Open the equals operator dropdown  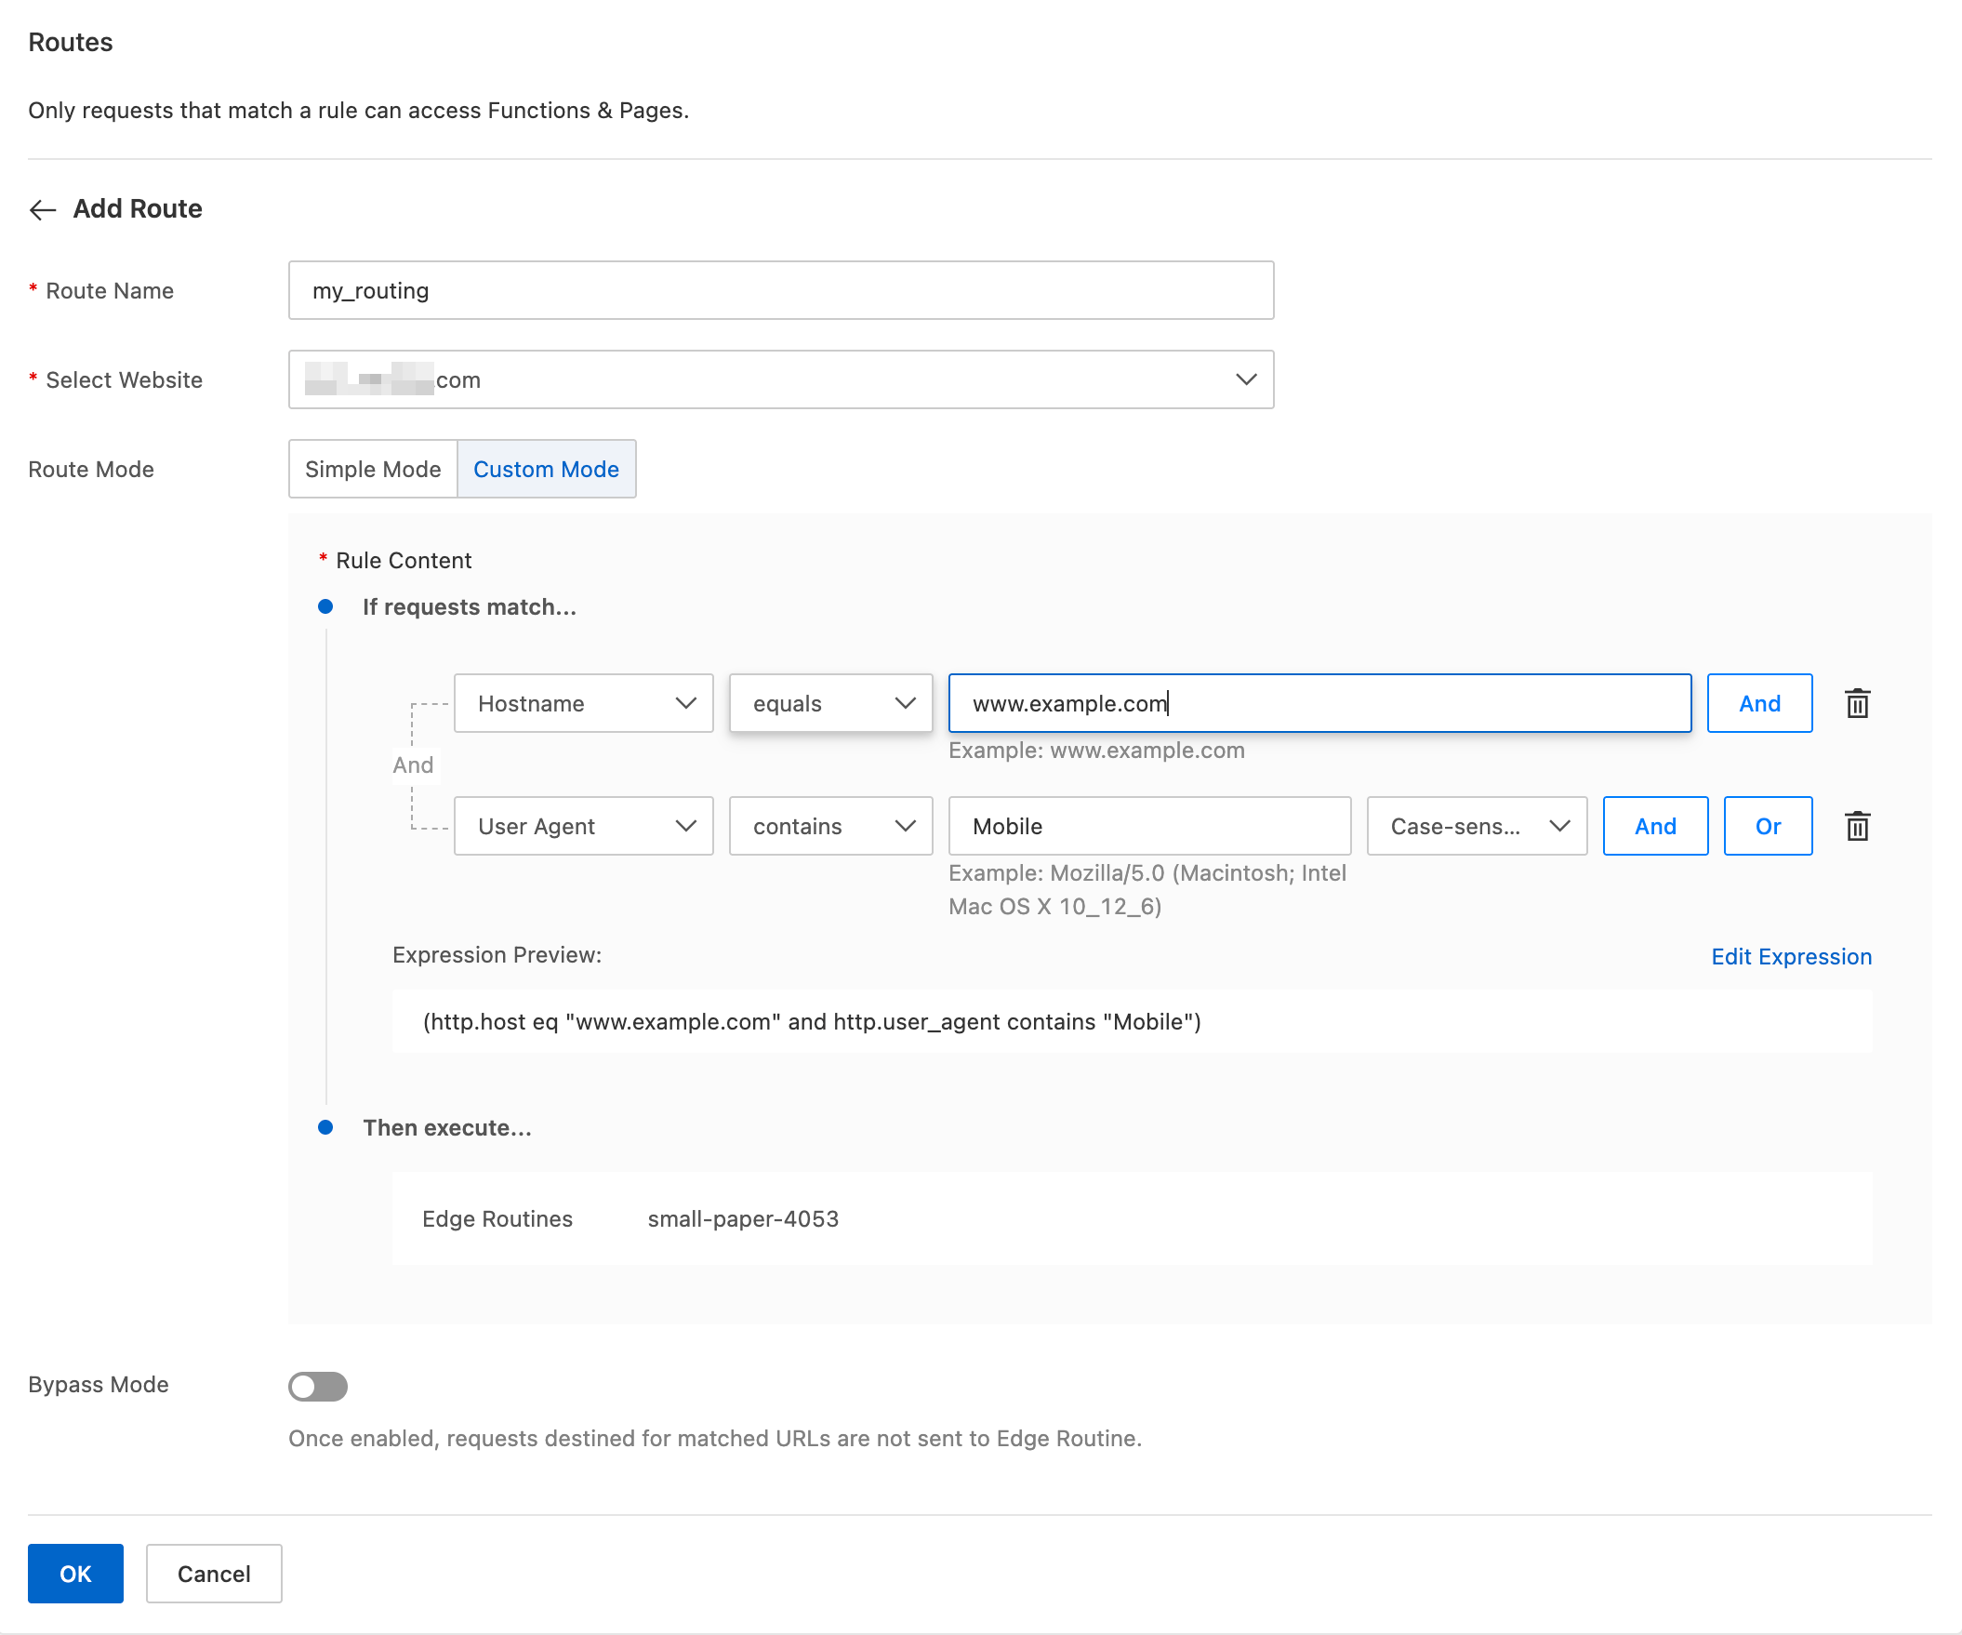(x=829, y=703)
